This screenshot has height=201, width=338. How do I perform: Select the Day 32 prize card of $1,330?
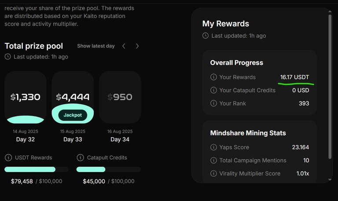point(26,97)
